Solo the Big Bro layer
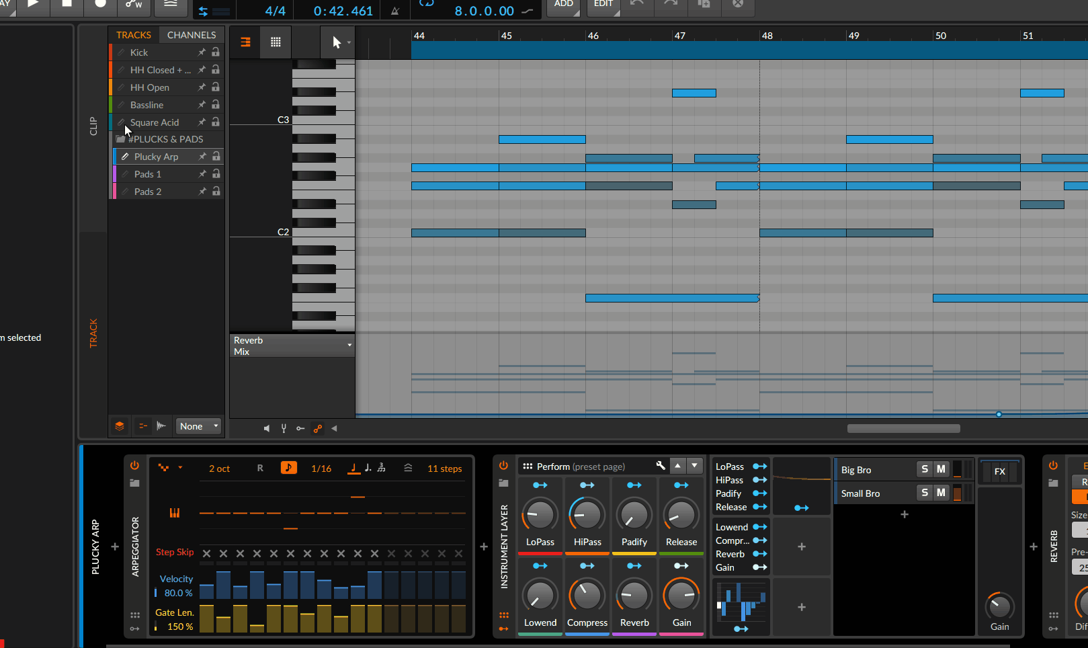The image size is (1088, 648). 925,469
